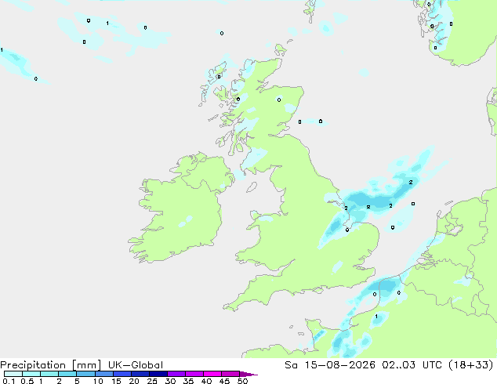
Task: Click the legend swatch between 1 and 2
Action: click(x=49, y=374)
